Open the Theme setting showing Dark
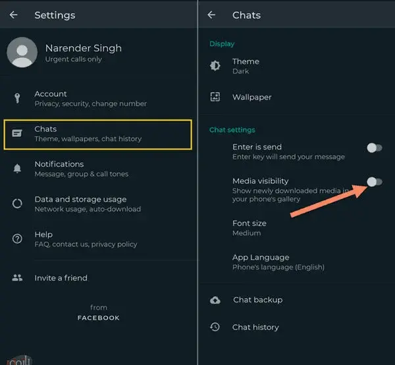Viewport: 395px width, 365px height. [x=296, y=66]
